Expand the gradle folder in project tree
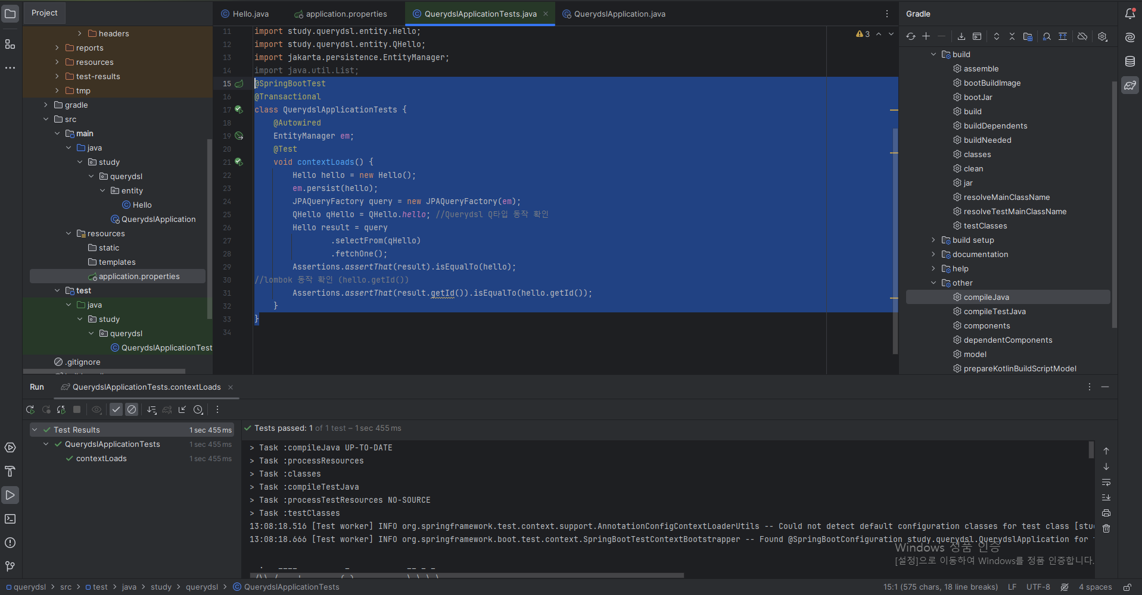This screenshot has width=1142, height=595. pyautogui.click(x=46, y=105)
